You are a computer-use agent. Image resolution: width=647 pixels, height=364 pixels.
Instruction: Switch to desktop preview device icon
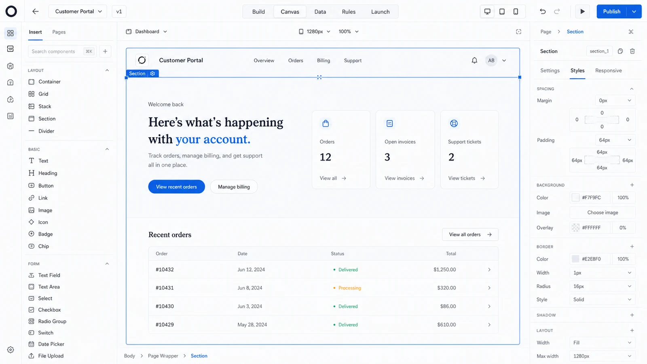click(487, 11)
